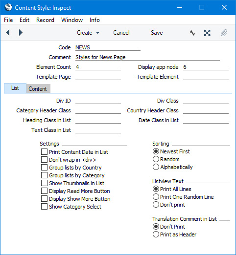
Task: Open the Window menu
Action: pyautogui.click(x=72, y=20)
